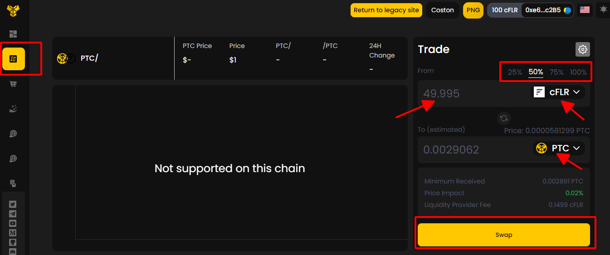Select the 25% amount option

tap(515, 72)
